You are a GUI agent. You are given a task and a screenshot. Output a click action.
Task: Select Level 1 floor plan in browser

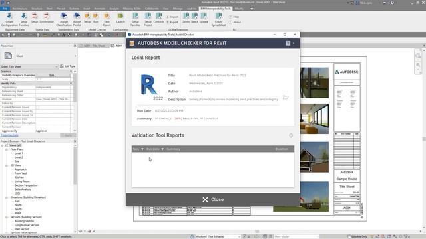(x=19, y=153)
